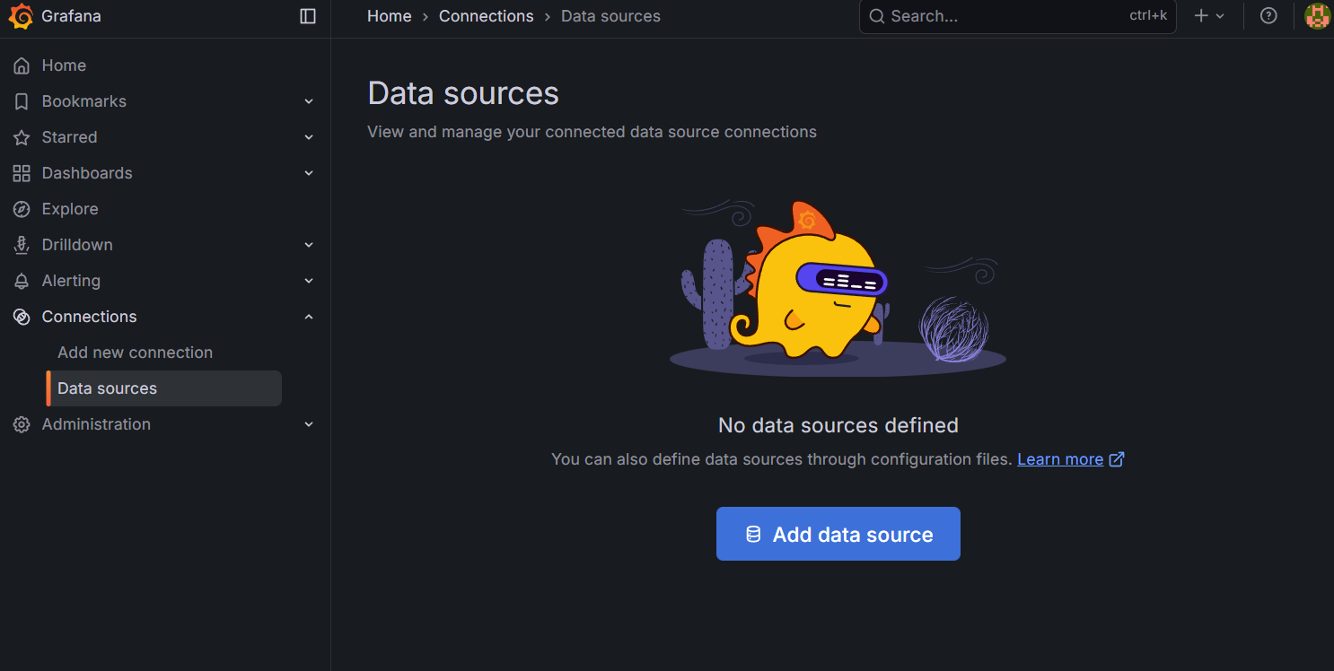This screenshot has height=671, width=1334.
Task: Select the Drilldown icon
Action: click(x=22, y=244)
